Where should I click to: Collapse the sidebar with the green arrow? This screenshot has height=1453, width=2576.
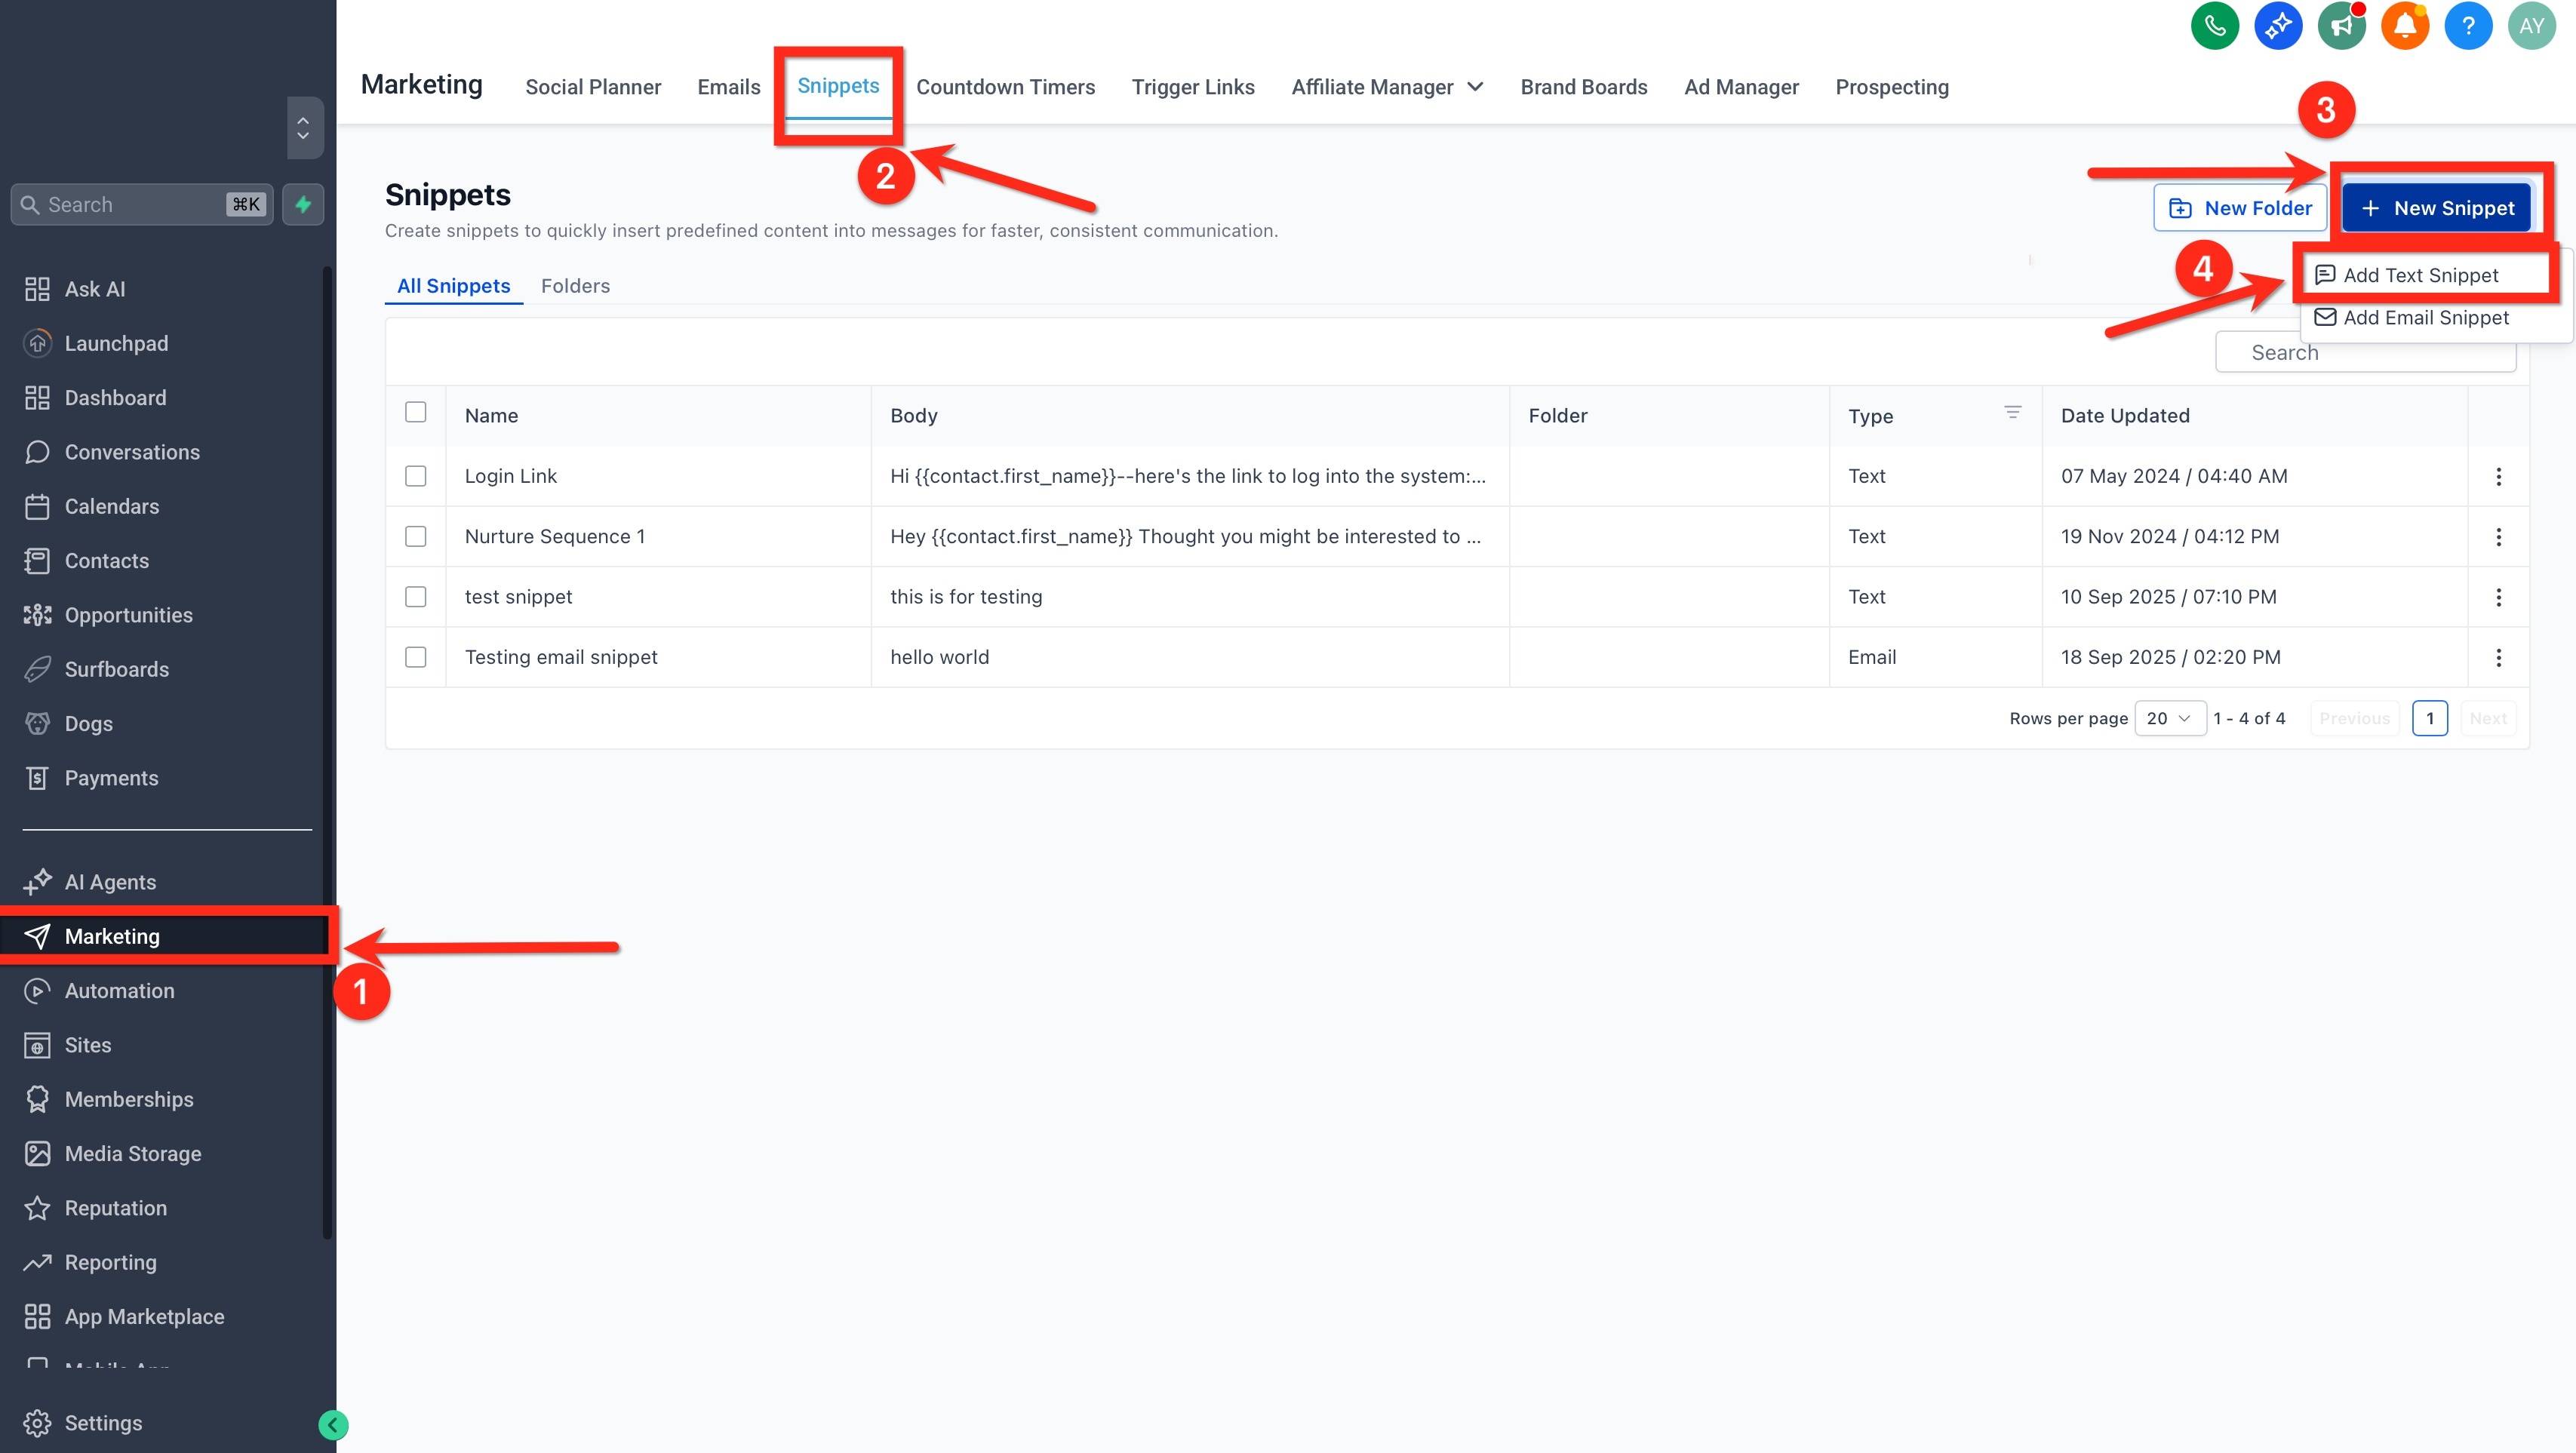click(333, 1424)
